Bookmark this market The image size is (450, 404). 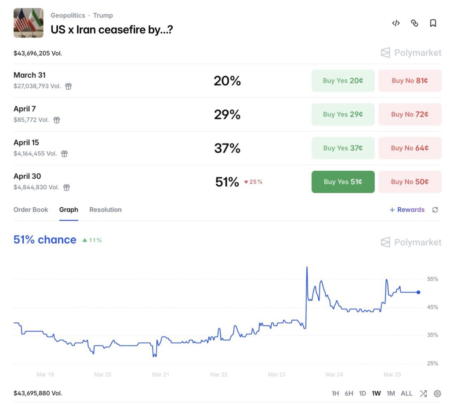[433, 23]
